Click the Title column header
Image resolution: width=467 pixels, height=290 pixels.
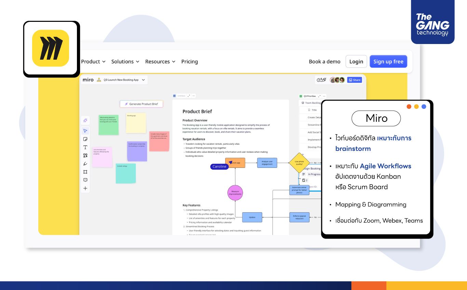[x=314, y=110]
